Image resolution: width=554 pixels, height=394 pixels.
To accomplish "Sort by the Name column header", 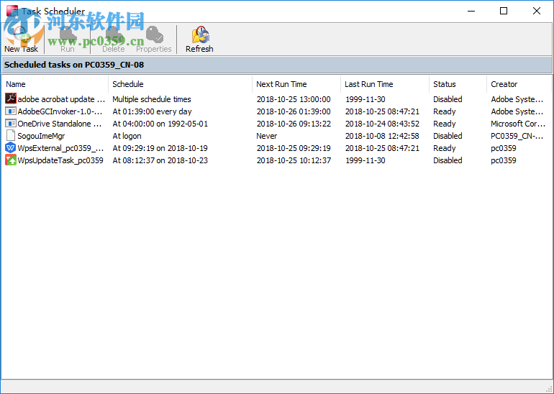I will tap(55, 84).
